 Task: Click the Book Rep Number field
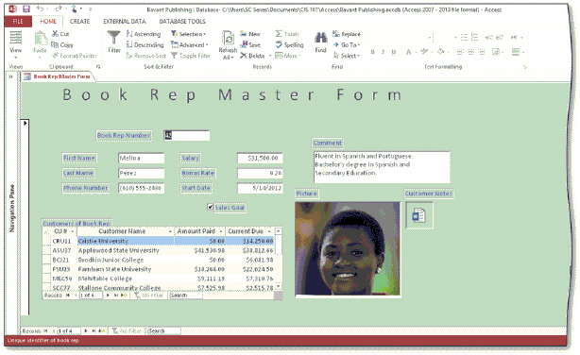[x=187, y=135]
